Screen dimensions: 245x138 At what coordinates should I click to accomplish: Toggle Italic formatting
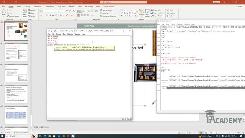click(x=44, y=15)
